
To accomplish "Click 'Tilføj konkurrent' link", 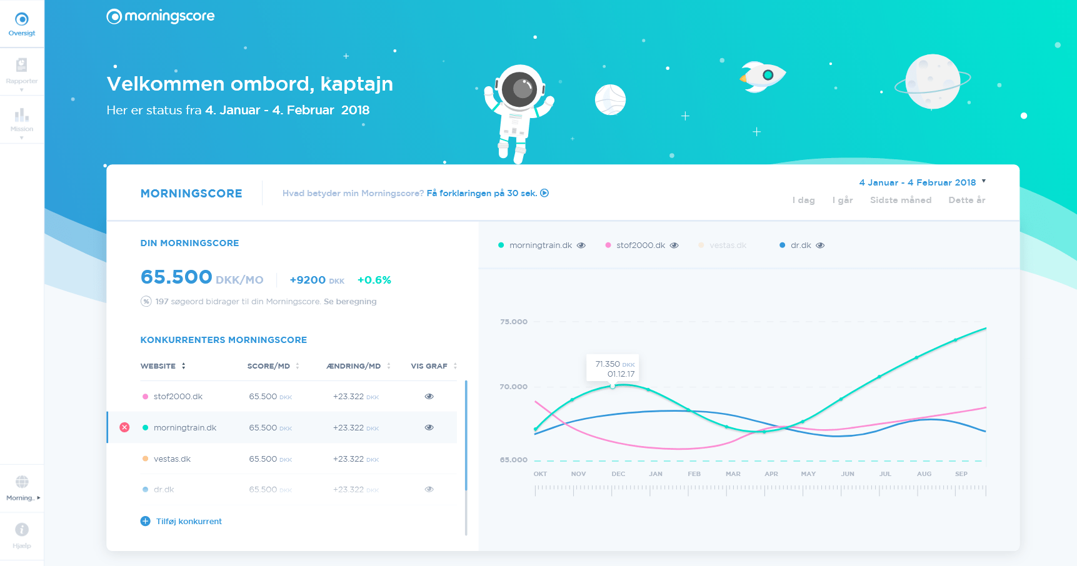I will 189,521.
